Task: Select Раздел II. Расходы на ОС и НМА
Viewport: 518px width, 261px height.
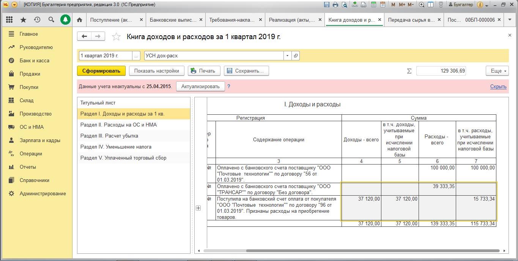Action: point(118,125)
